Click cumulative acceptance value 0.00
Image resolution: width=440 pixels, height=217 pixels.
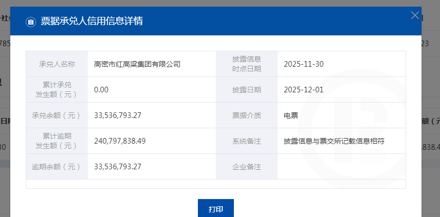pyautogui.click(x=101, y=90)
